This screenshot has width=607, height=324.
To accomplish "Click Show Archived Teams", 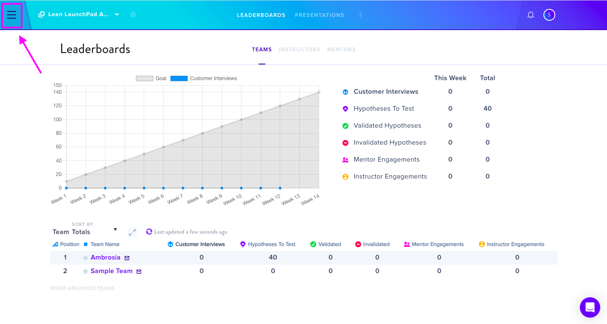I will point(82,288).
